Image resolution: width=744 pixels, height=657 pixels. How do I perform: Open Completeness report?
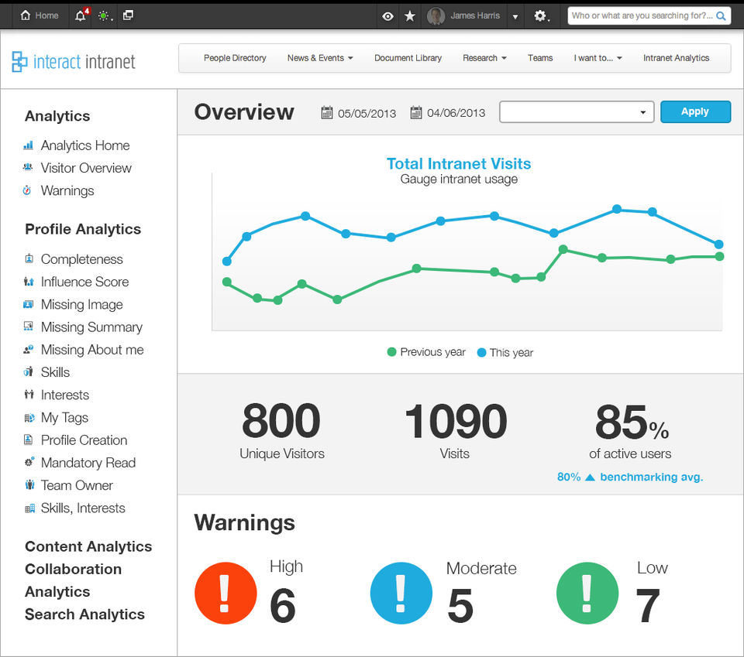point(81,259)
